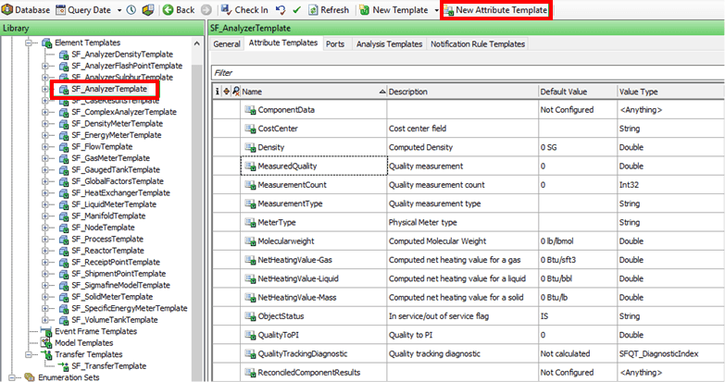The image size is (725, 382).
Task: Expand the SF_ComplexAnalyzerTemplate node
Action: tap(45, 112)
